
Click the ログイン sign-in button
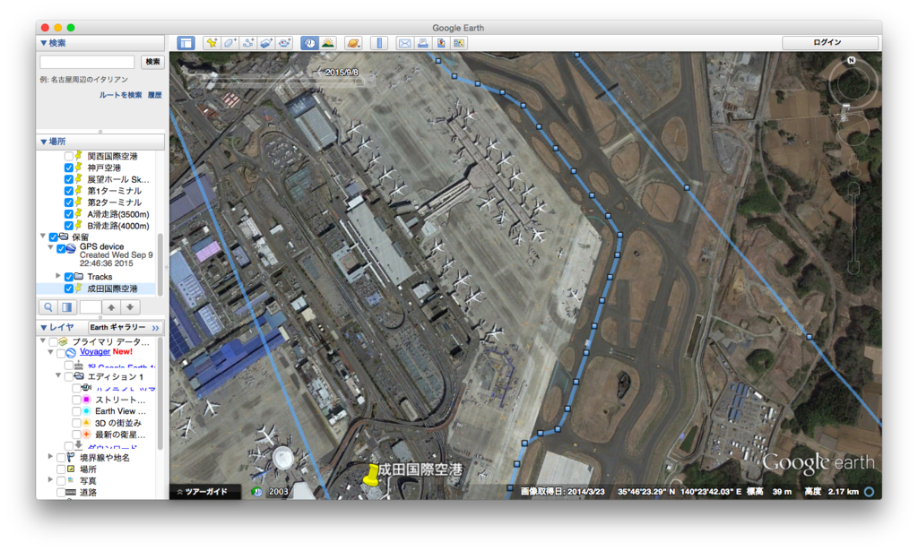point(830,43)
